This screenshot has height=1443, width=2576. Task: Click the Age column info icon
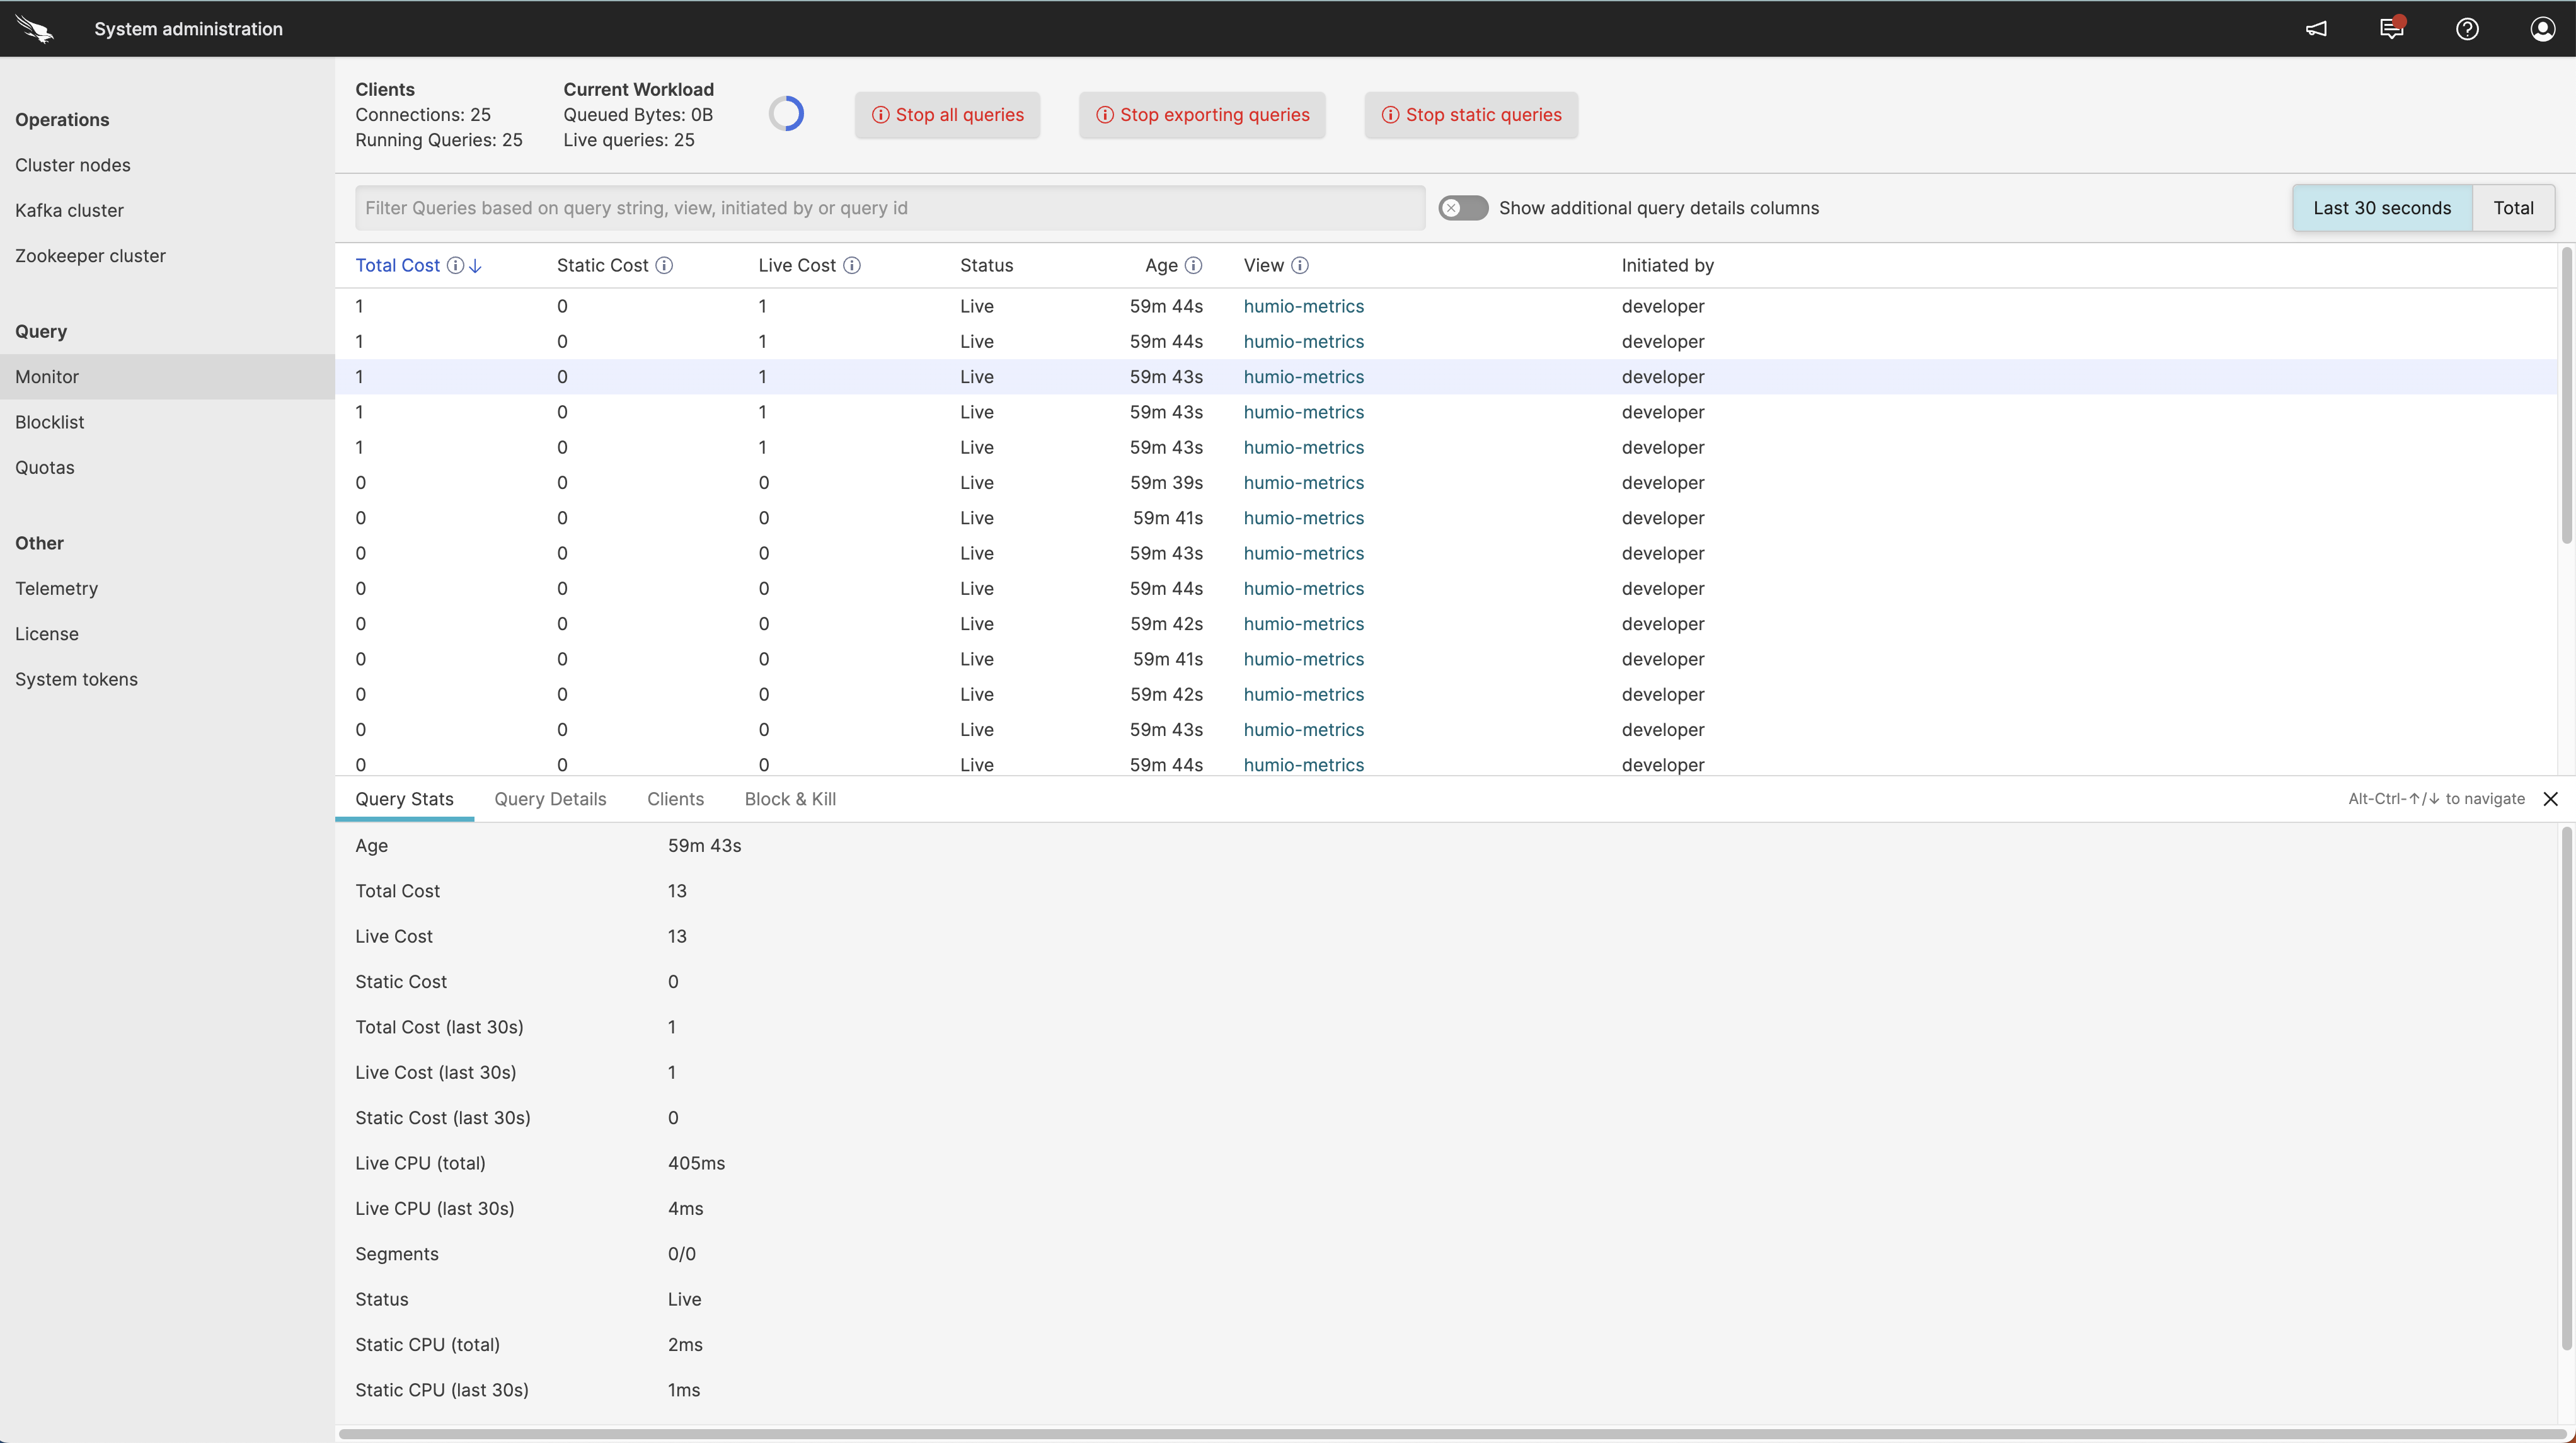click(1194, 265)
